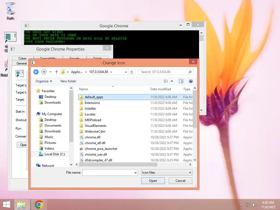Click console window scroll-up arrow

[201, 33]
